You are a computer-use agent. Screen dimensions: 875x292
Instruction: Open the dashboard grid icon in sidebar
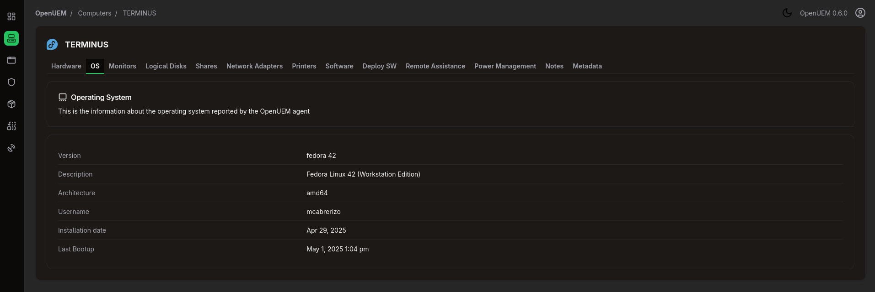click(x=11, y=16)
